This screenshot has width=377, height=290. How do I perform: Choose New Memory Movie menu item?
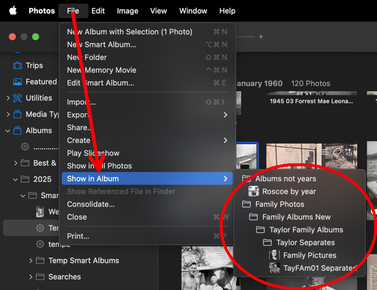[x=147, y=70]
